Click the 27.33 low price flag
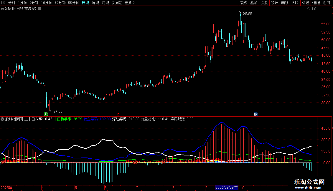Screen dimensions: 333x191 tap(57, 111)
